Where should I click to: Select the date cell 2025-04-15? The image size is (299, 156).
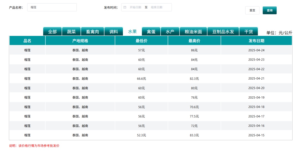click(x=256, y=135)
